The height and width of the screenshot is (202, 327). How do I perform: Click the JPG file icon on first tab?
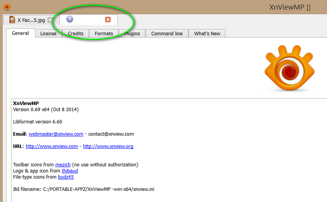12,20
